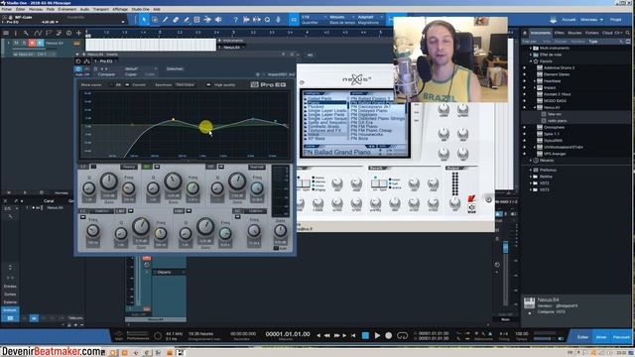The width and height of the screenshot is (635, 357).
Task: Click the Pro EQ output Gain knob
Action: pos(280,230)
